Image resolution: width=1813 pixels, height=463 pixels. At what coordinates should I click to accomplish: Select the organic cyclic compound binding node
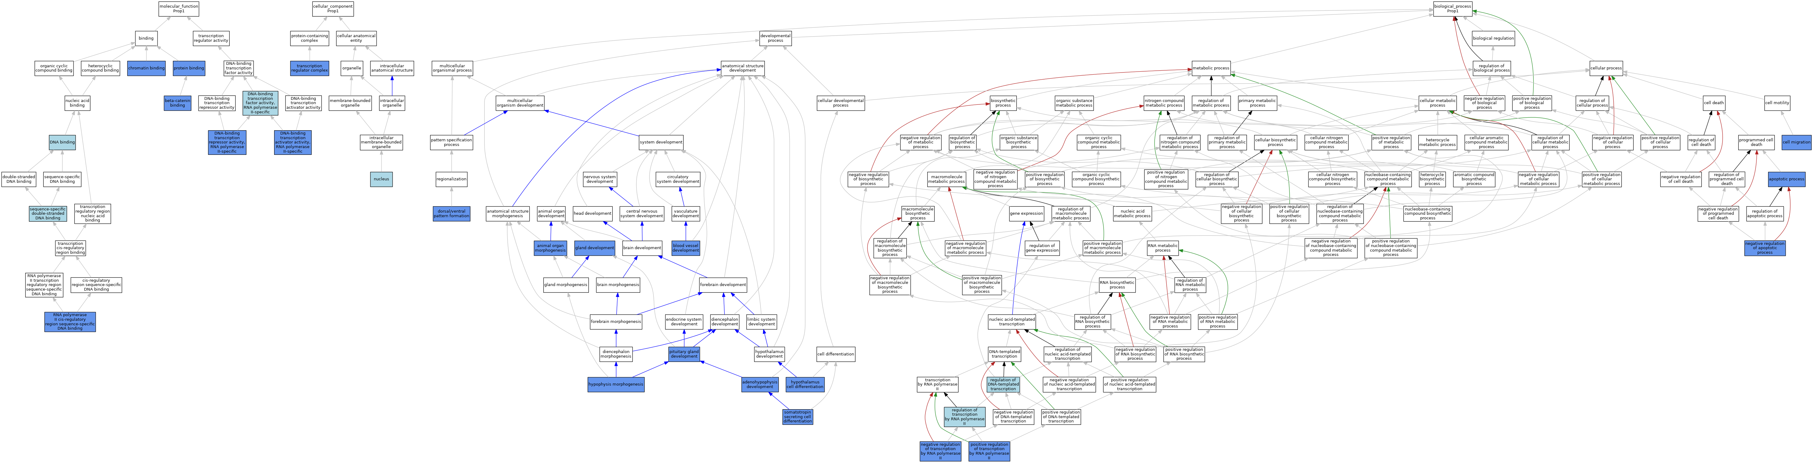54,68
